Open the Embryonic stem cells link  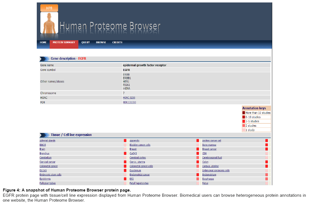click(x=50, y=175)
